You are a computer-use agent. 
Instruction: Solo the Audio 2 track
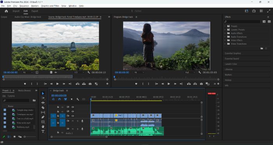(x=78, y=129)
